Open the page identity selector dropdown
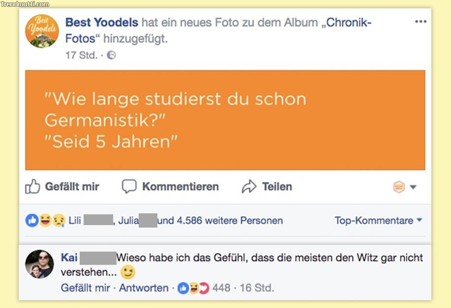The height and width of the screenshot is (308, 451). click(x=405, y=187)
